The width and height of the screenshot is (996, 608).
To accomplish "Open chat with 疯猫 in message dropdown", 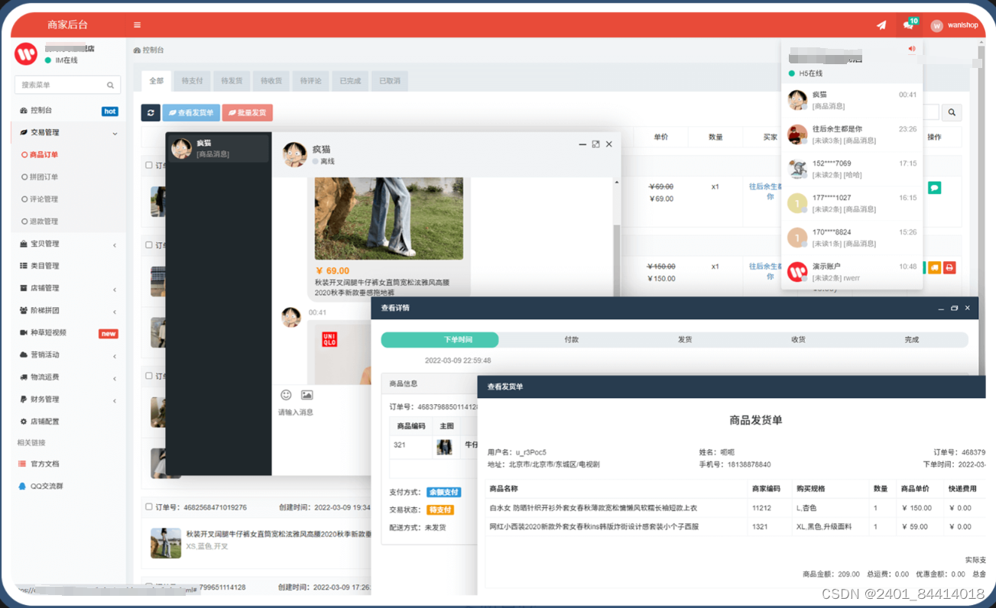I will 852,100.
